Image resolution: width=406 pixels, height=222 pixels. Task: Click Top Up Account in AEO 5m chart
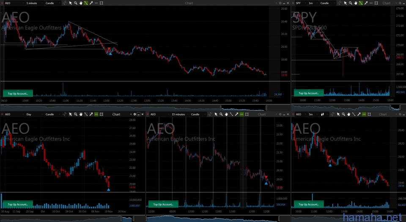click(309, 204)
